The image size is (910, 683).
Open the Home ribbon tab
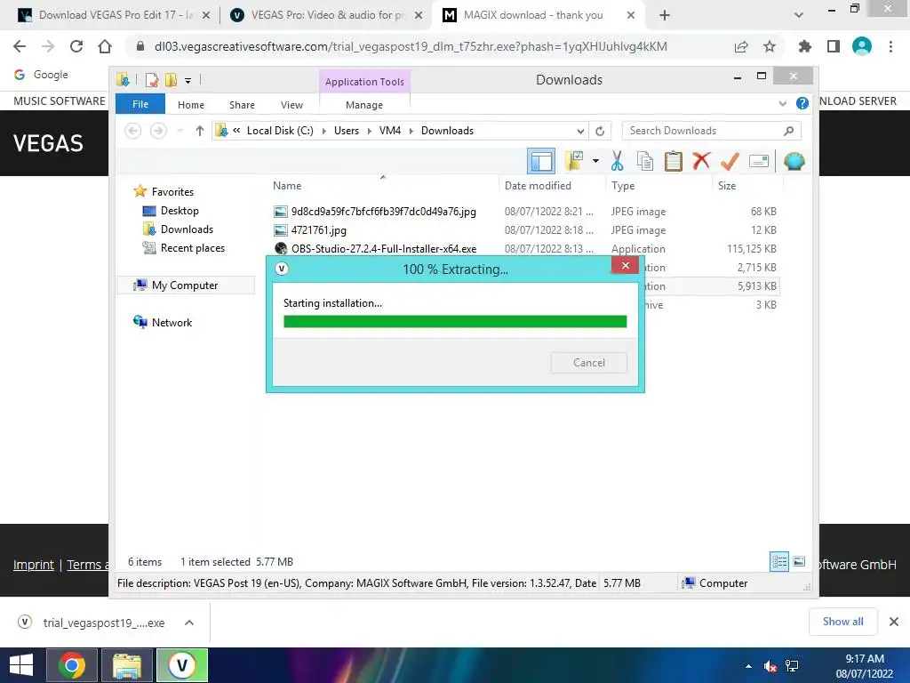(x=191, y=105)
